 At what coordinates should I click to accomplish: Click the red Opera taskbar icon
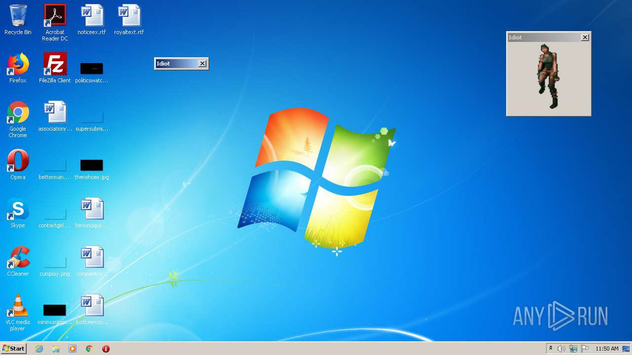106,349
